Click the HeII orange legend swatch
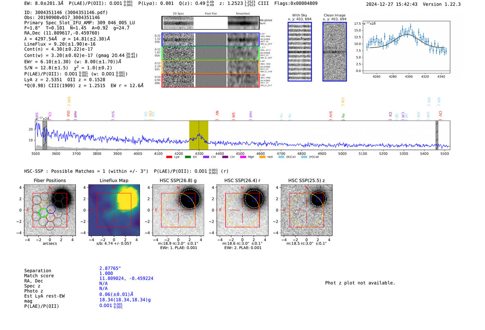This screenshot has width=485, height=330. [262, 157]
